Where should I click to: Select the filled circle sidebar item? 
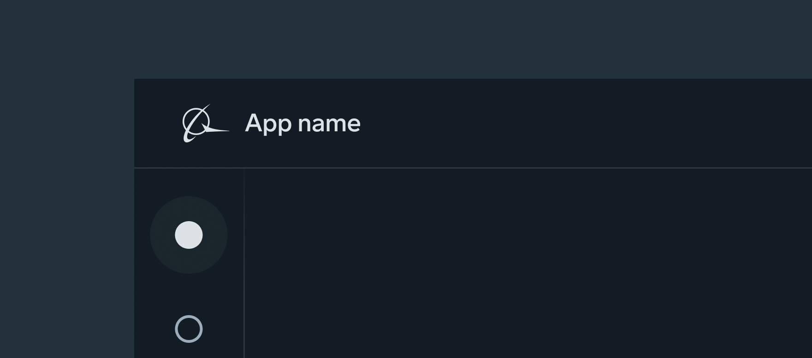pyautogui.click(x=189, y=235)
